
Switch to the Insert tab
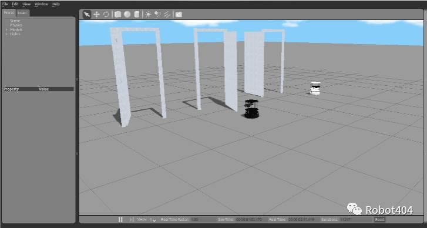click(22, 13)
